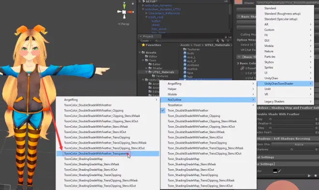
Task: Select the eyebase material sphere icon
Action: pos(185,65)
